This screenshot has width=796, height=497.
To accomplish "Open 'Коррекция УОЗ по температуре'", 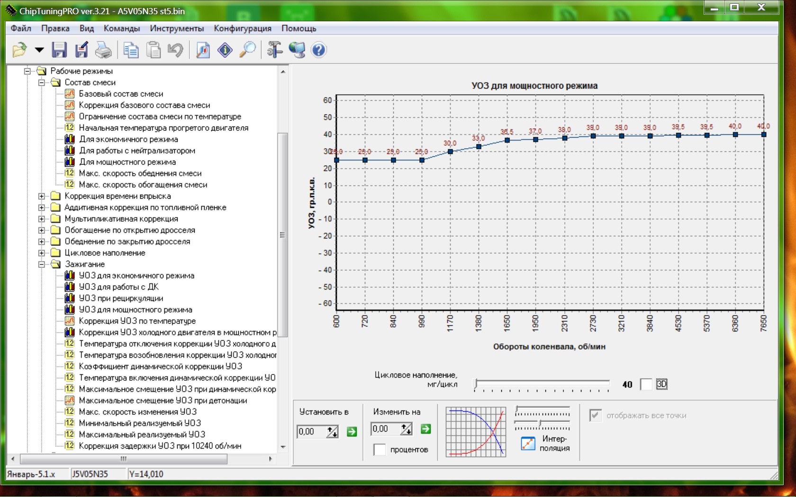I will coord(137,321).
